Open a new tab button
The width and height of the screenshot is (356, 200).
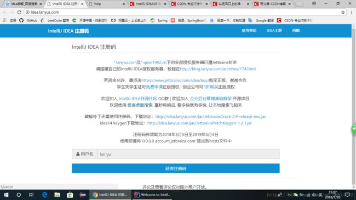[299, 4]
